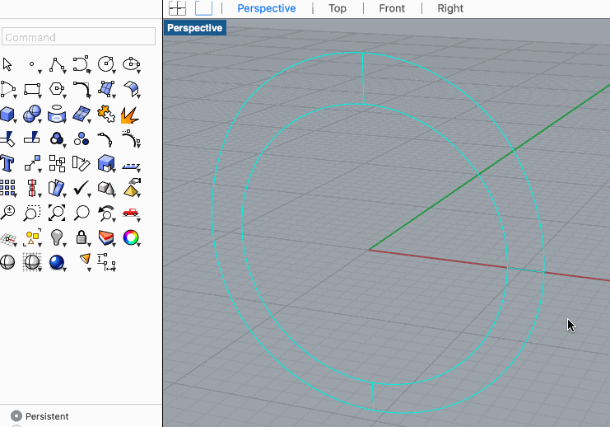Open the Layers stack icon
The height and width of the screenshot is (427, 610).
[106, 237]
